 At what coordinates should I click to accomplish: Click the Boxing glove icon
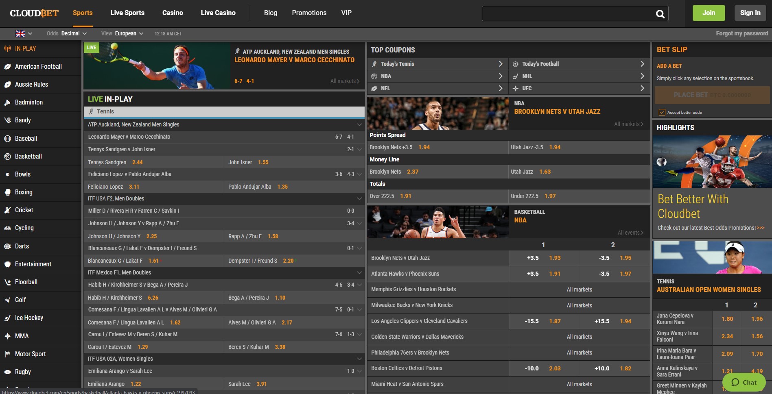[7, 192]
